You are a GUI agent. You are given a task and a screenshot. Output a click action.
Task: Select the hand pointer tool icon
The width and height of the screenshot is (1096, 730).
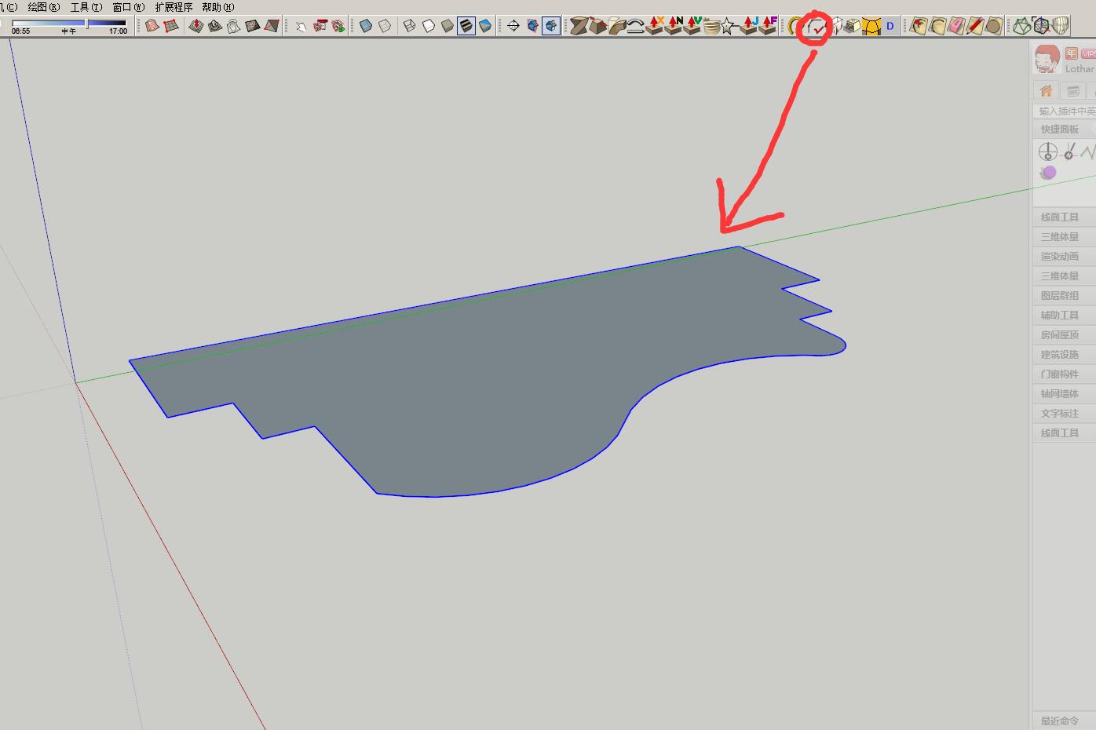click(301, 26)
